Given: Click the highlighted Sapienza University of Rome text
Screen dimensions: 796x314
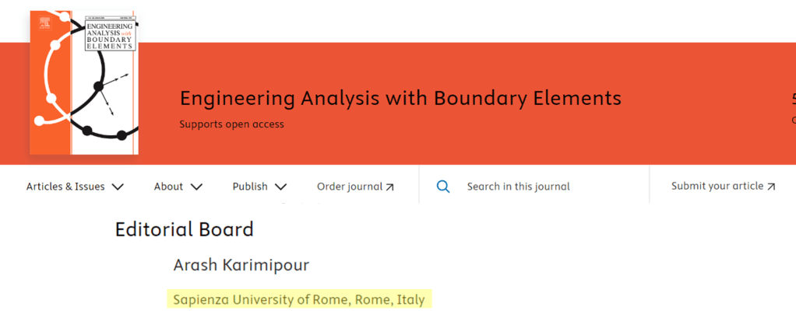Looking at the screenshot, I should pyautogui.click(x=299, y=300).
